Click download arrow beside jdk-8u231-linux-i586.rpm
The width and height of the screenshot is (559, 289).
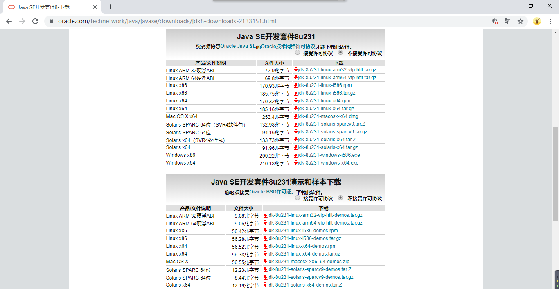296,85
